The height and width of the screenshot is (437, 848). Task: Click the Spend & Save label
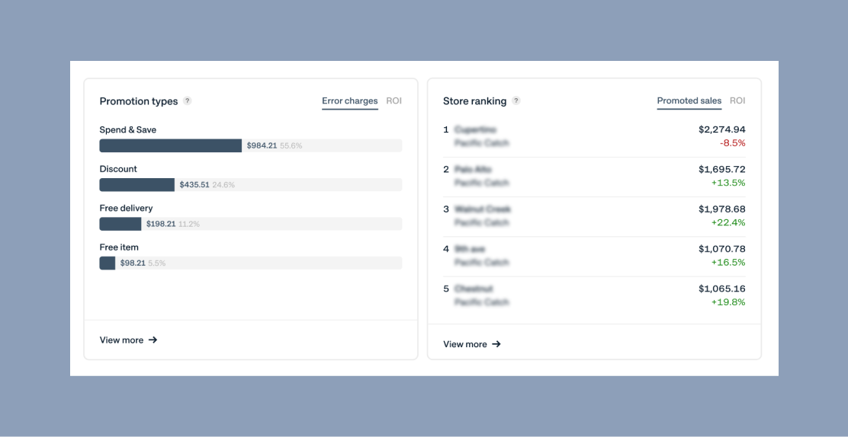pos(127,130)
